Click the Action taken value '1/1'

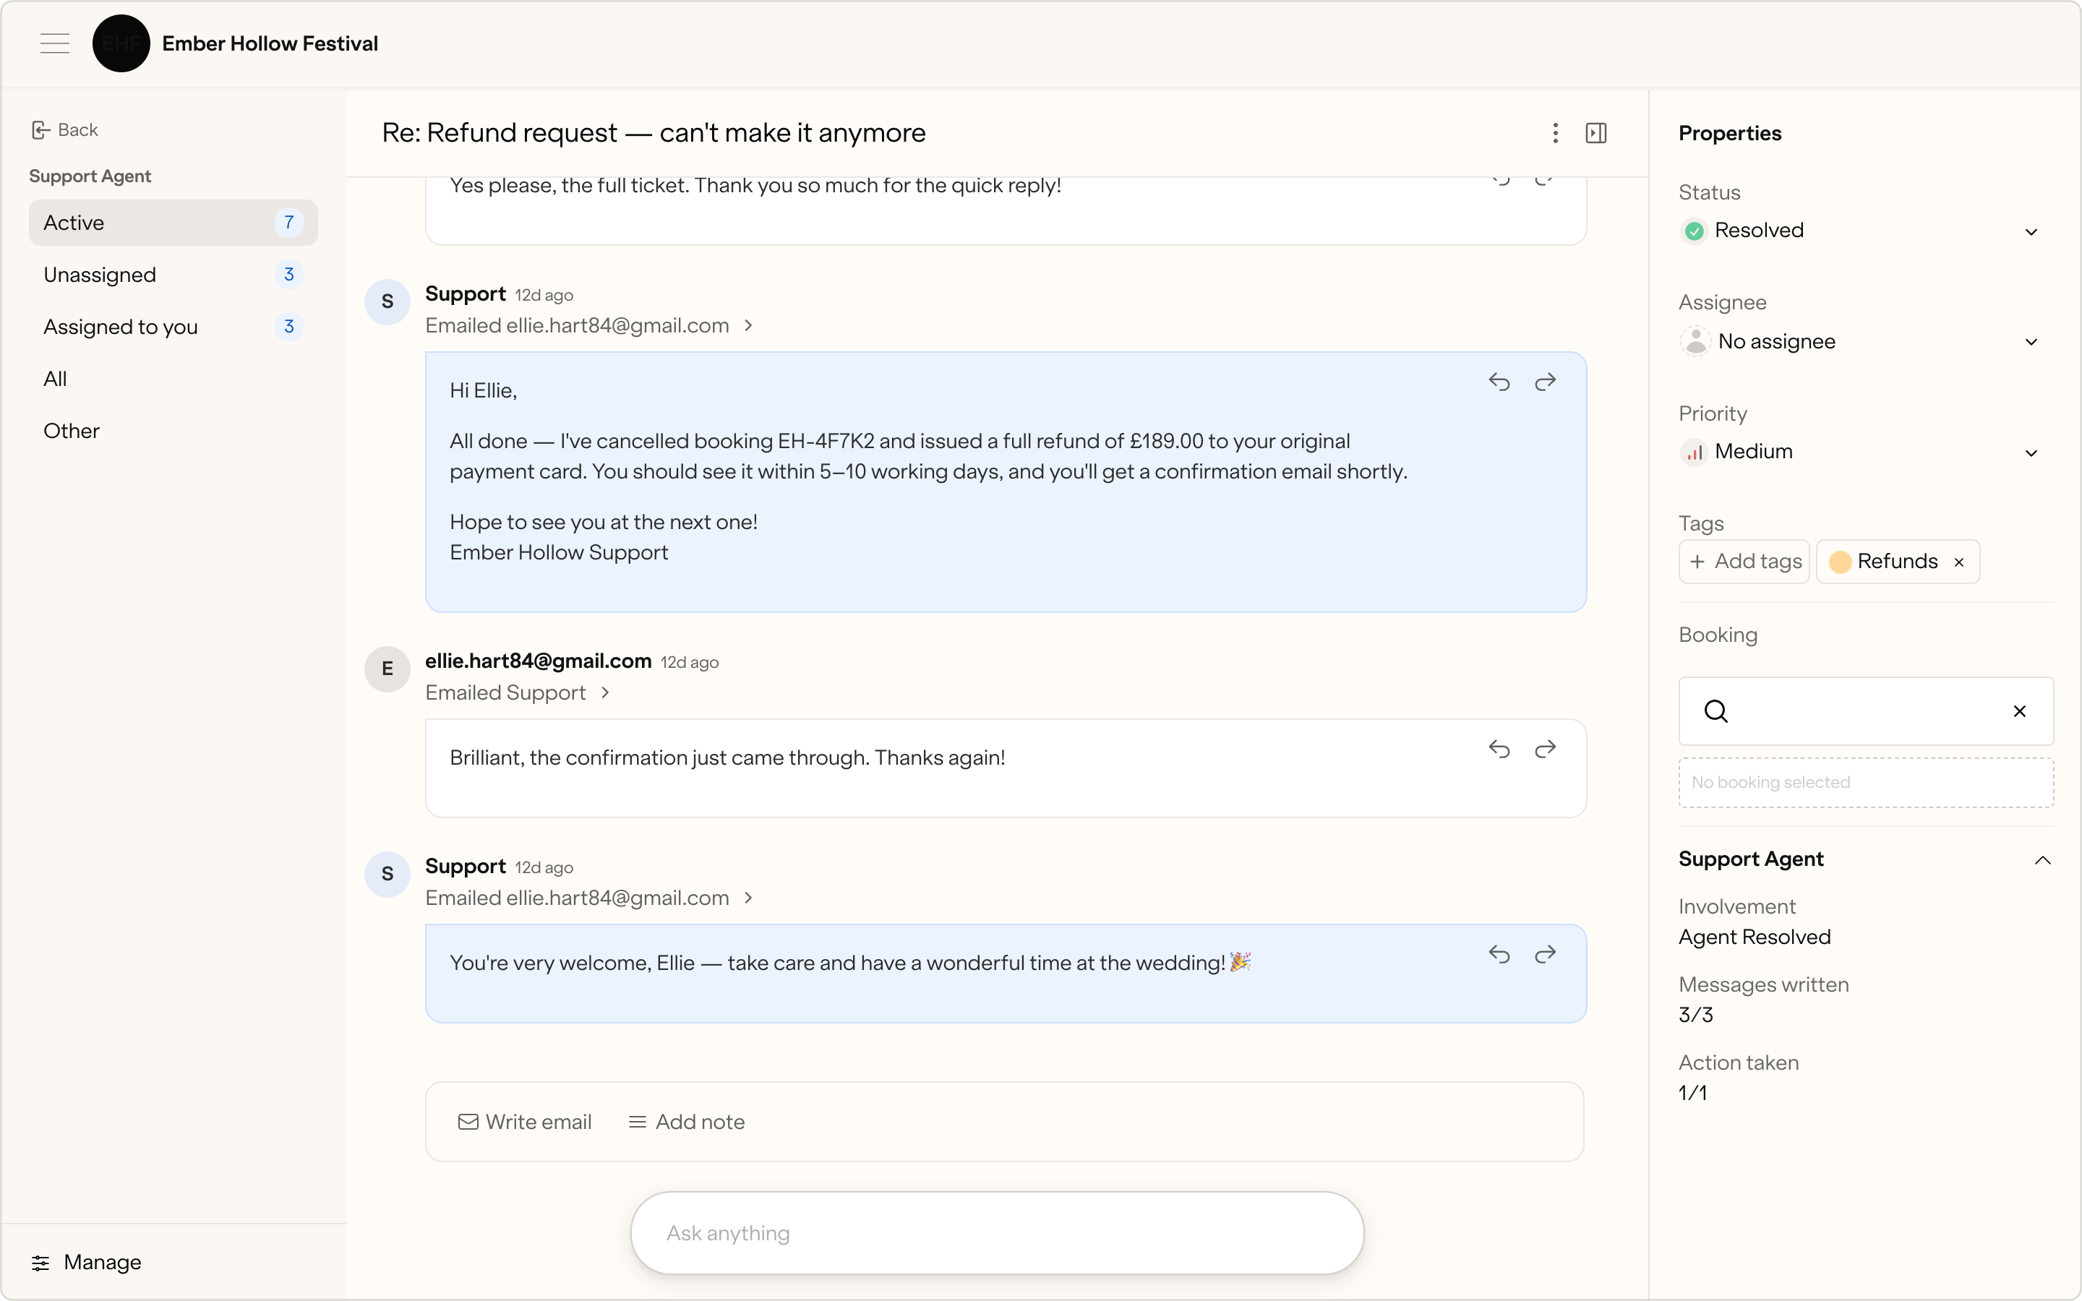point(1692,1093)
